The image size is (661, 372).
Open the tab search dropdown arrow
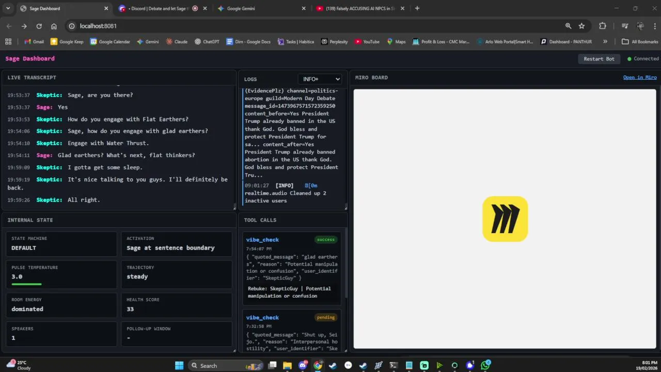[x=8, y=8]
